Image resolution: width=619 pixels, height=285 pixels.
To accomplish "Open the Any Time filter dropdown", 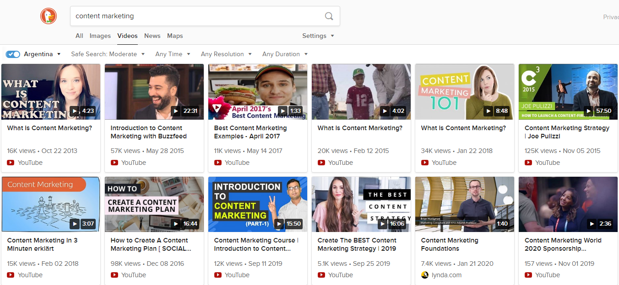I will [x=173, y=54].
